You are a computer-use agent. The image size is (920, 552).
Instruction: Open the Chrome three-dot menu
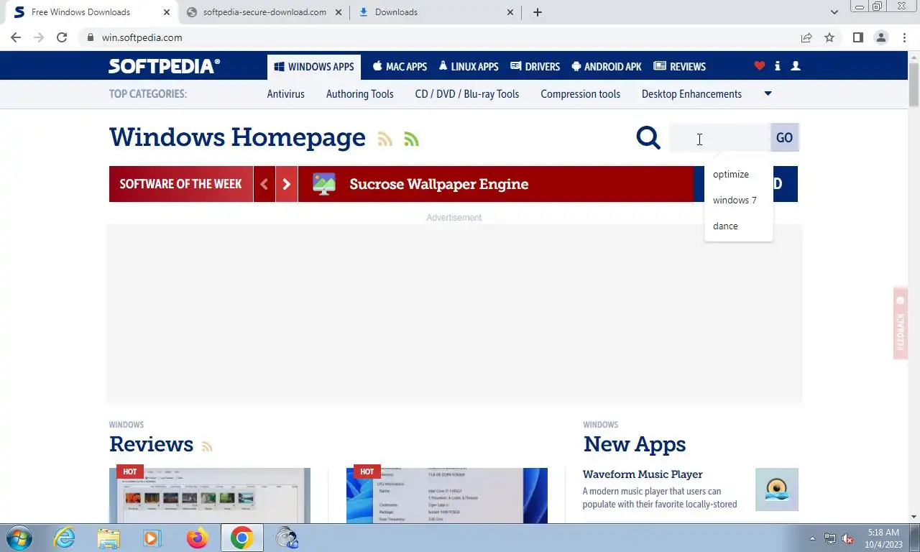[903, 37]
